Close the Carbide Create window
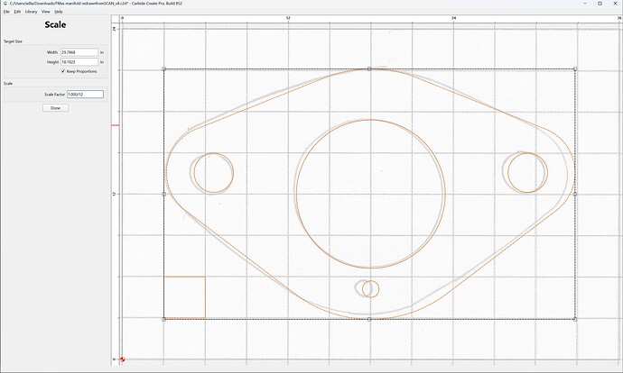 [x=616, y=4]
